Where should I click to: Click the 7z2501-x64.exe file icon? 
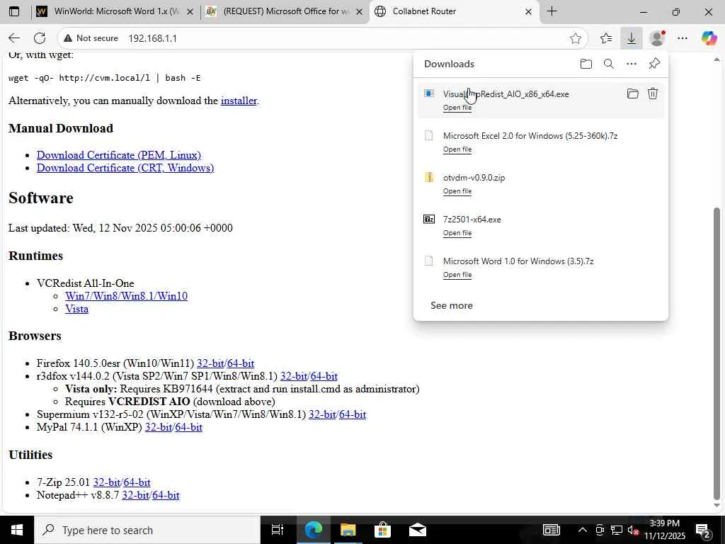(x=429, y=220)
